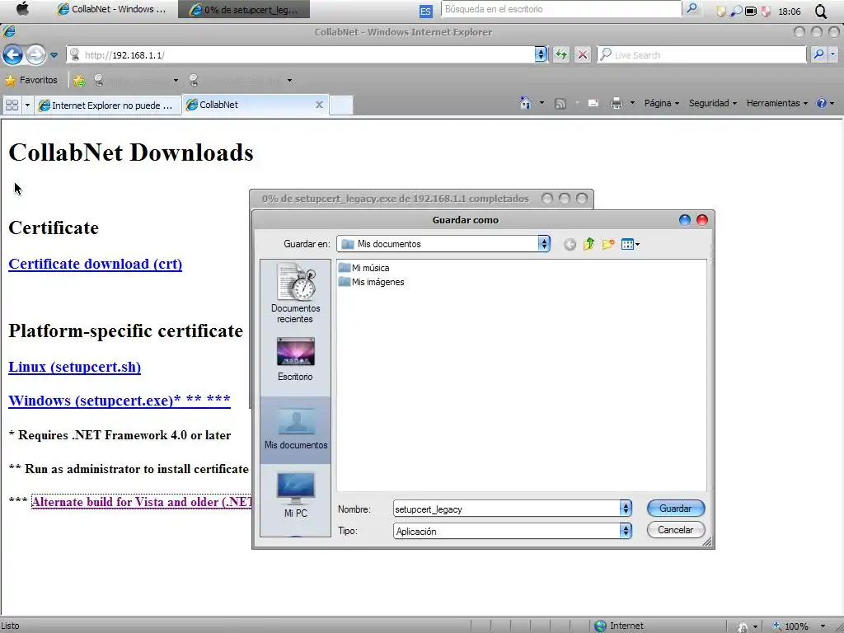844x633 pixels.
Task: Click the red X Stop loading button
Action: pyautogui.click(x=583, y=54)
